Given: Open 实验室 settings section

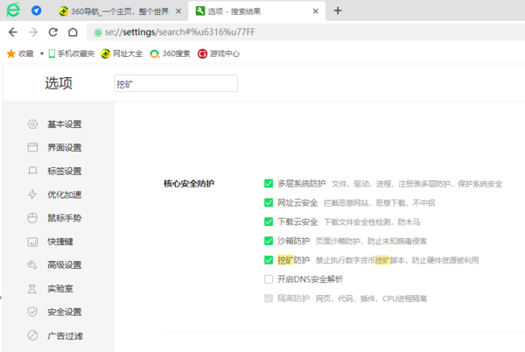Looking at the screenshot, I should point(59,288).
